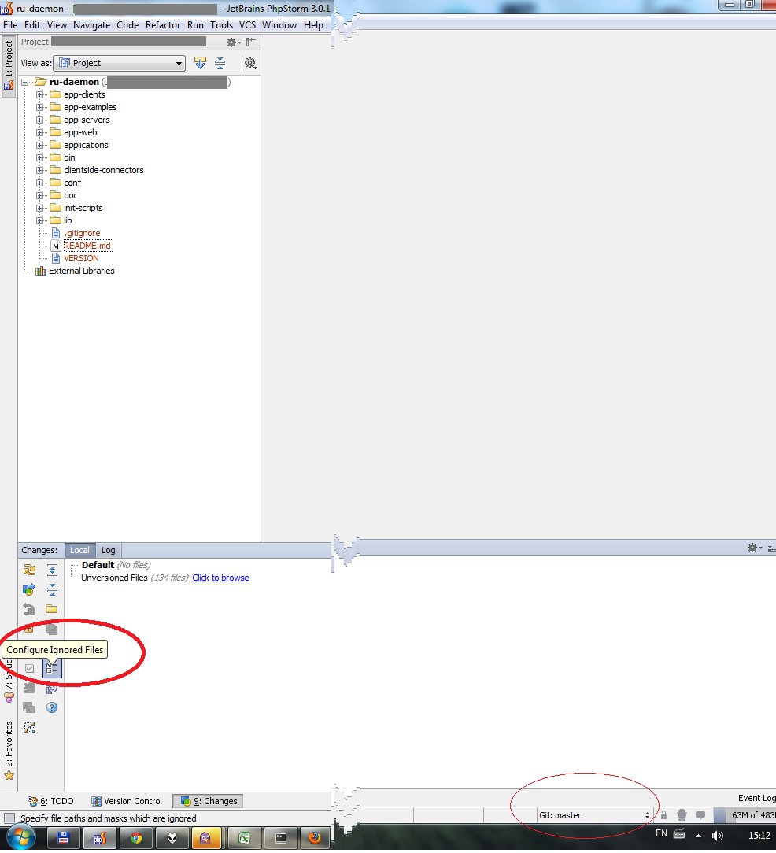The height and width of the screenshot is (853, 776).
Task: Expand the app-servers folder
Action: click(39, 120)
